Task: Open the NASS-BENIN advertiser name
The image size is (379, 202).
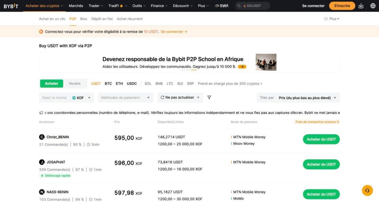Action: click(x=57, y=192)
